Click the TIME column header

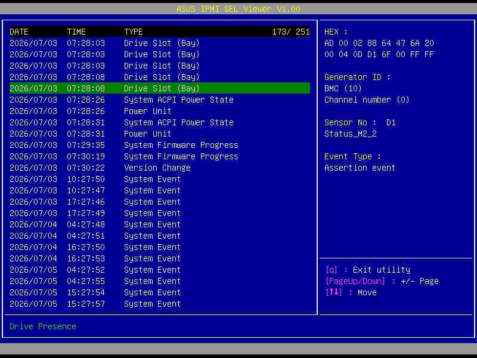coord(76,32)
